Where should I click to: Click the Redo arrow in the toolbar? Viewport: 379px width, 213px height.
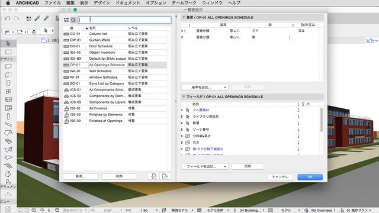[16, 18]
